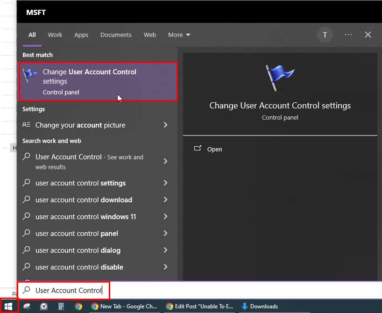Screen dimensions: 382x313
Task: Select the All tab
Action: point(32,35)
